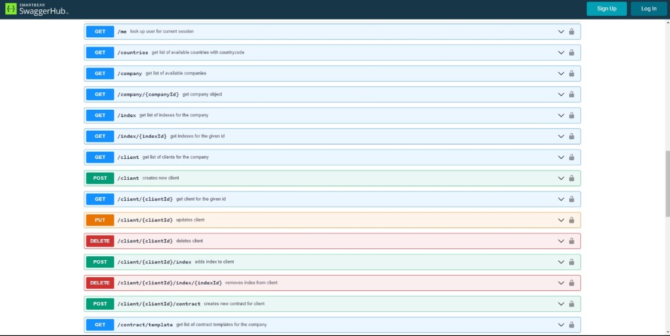Click the vertical page scrollbar thumb

pos(667,184)
